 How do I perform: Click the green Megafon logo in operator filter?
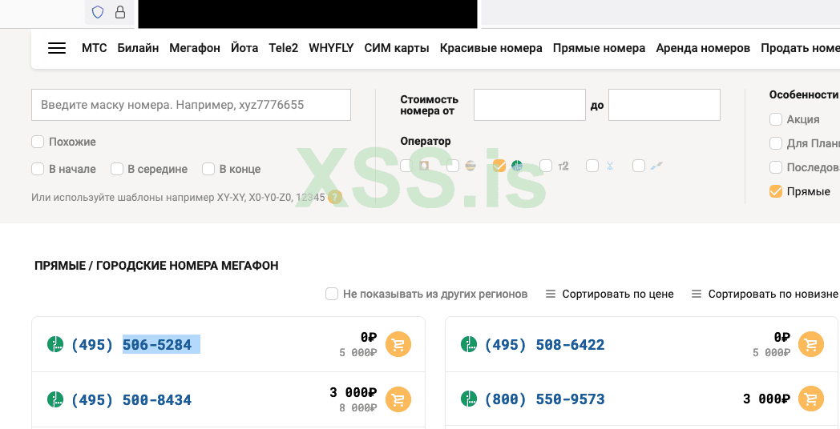[516, 166]
